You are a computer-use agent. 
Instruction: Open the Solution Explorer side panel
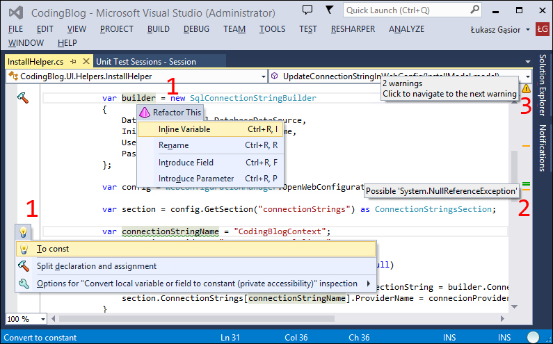coord(543,85)
